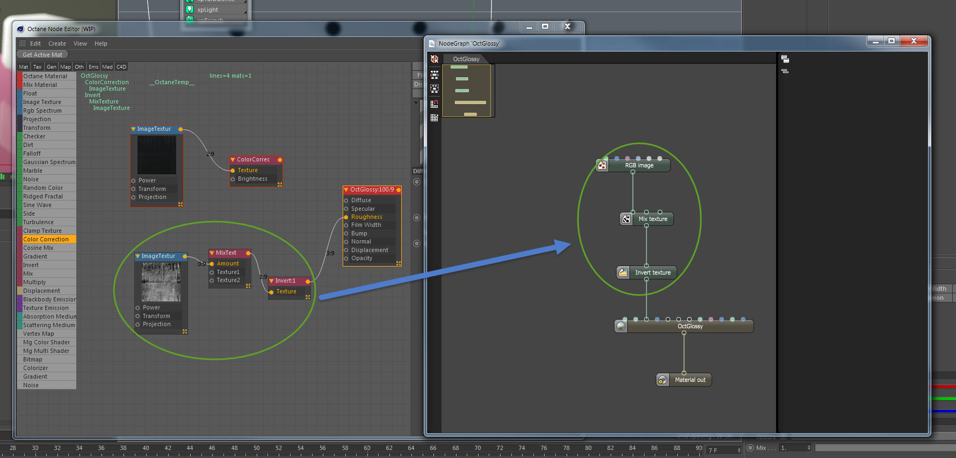
Task: Toggle the Diffuse input pin on OctGlossy
Action: pos(346,201)
